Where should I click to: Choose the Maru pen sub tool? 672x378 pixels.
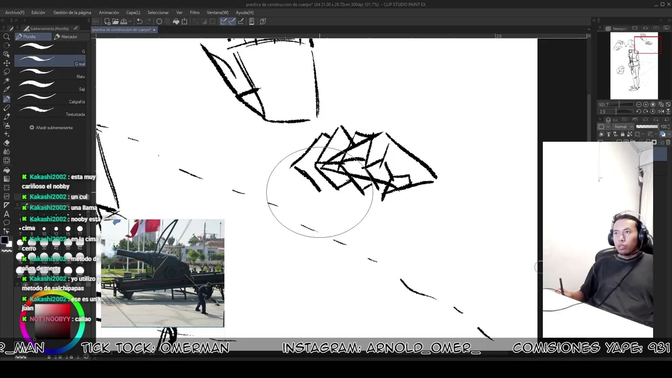tap(50, 73)
